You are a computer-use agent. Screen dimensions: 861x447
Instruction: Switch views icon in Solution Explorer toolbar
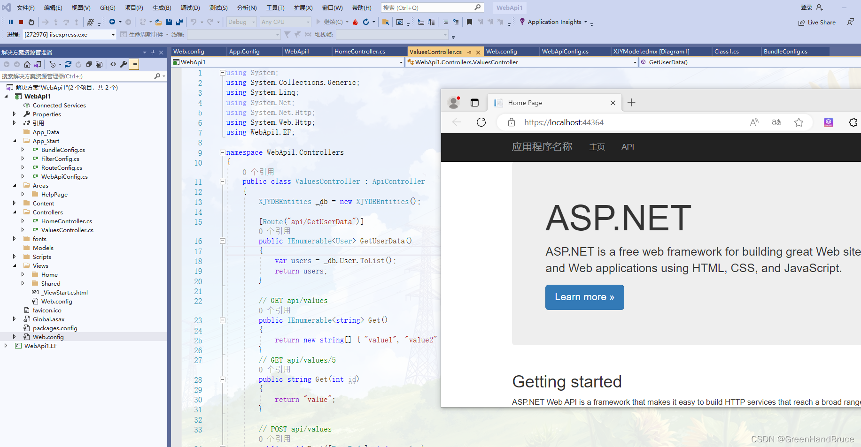coord(38,64)
